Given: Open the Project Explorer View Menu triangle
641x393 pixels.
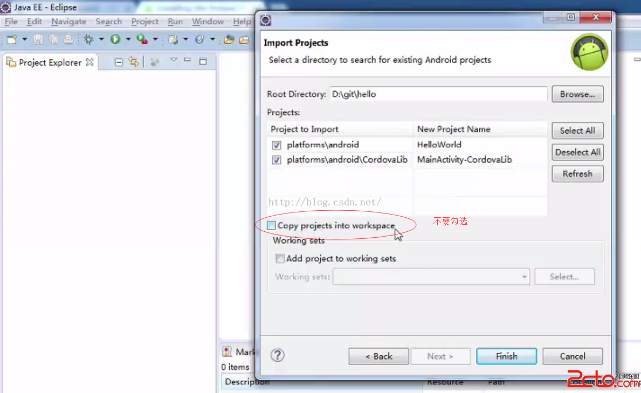Looking at the screenshot, I should (174, 60).
